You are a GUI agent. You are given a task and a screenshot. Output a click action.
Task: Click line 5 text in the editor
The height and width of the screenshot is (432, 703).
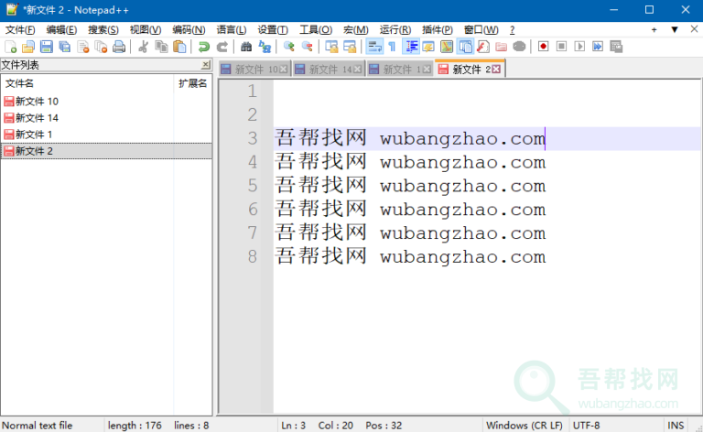pos(410,187)
